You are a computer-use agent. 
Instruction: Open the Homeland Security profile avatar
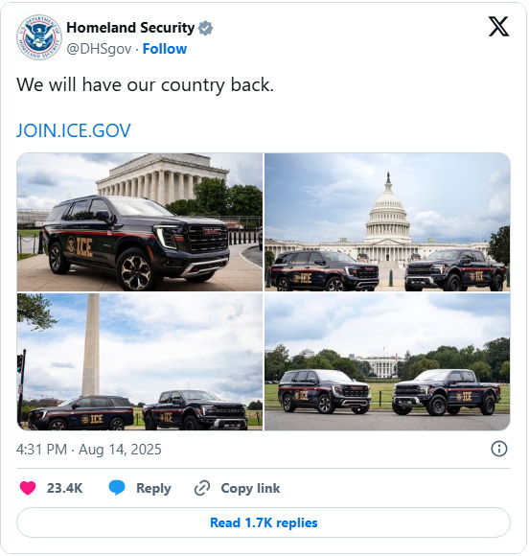39,37
